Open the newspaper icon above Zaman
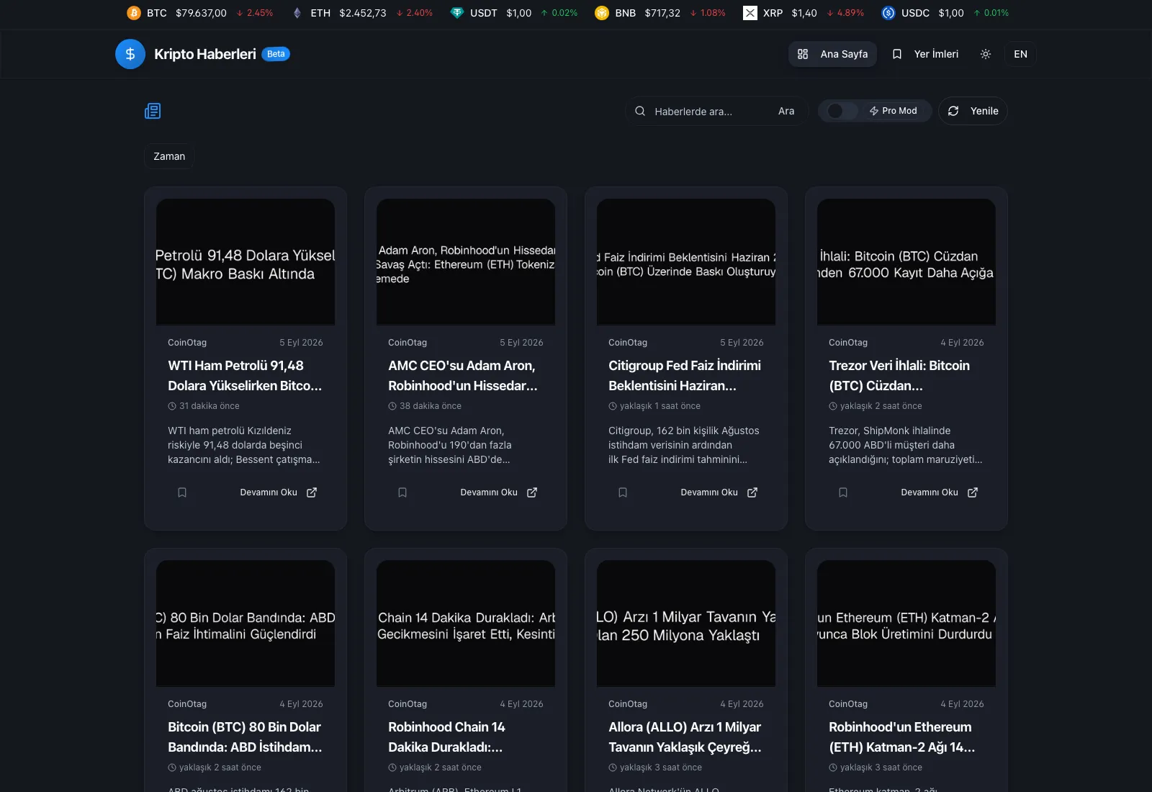 [x=153, y=111]
